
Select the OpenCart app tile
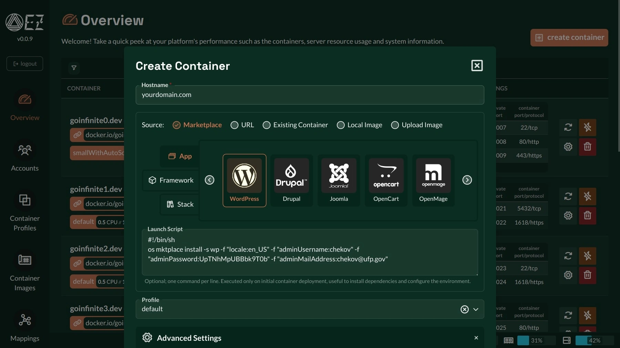(386, 180)
